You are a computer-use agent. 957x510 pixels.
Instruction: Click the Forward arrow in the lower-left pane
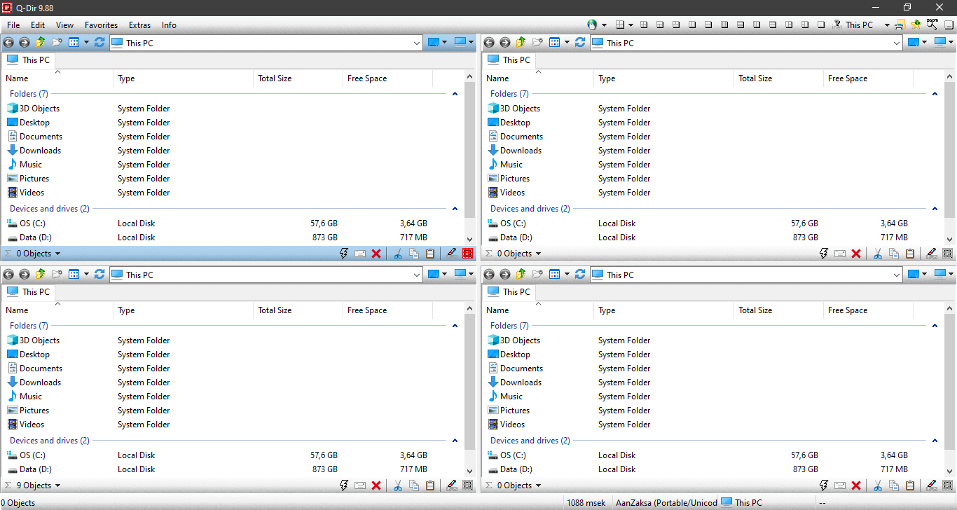pos(24,275)
